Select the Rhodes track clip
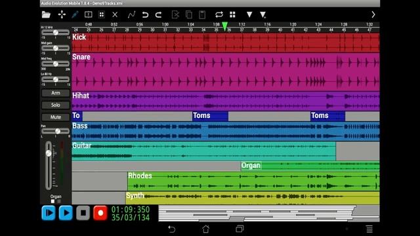The image size is (420, 236). (x=253, y=181)
